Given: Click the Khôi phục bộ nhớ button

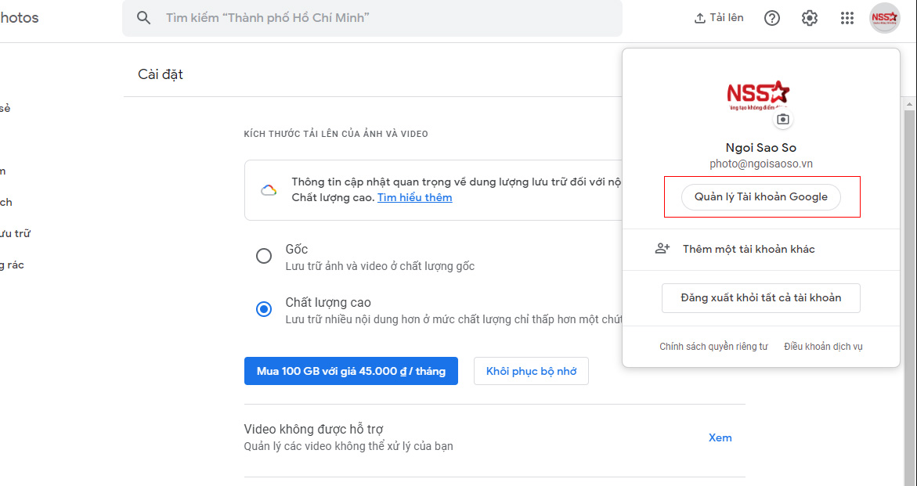Looking at the screenshot, I should (x=531, y=371).
